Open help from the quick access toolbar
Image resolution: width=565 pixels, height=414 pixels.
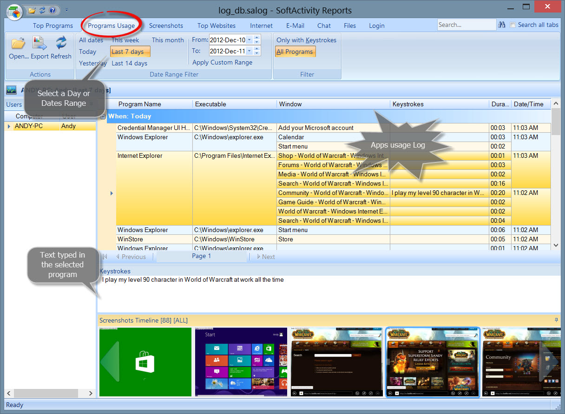click(52, 10)
